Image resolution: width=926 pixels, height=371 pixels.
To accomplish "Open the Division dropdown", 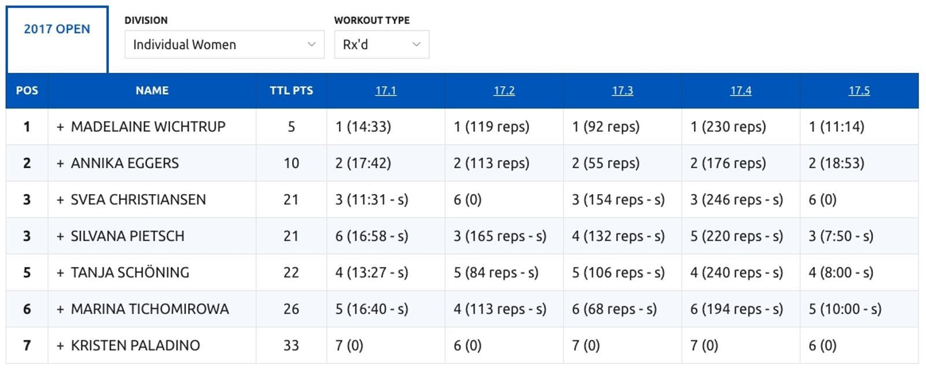I will [223, 44].
